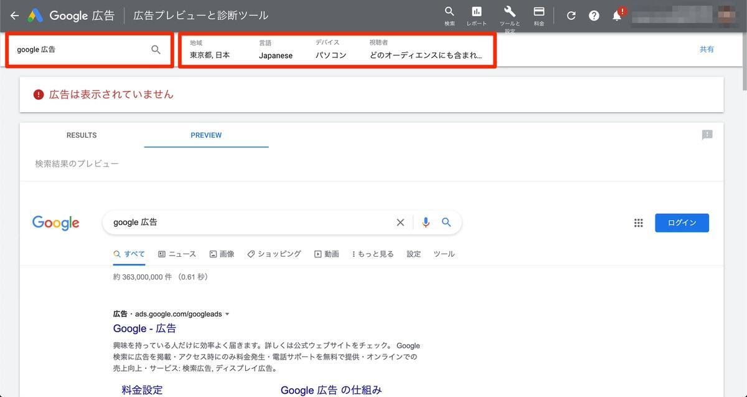Open the Google 広告 の仕組み sitelink

pyautogui.click(x=331, y=390)
